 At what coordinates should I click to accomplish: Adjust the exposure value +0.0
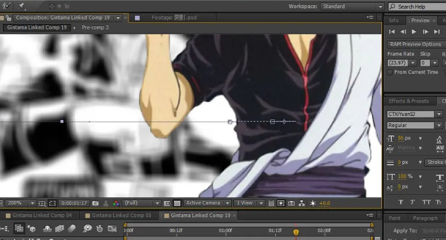pos(325,203)
